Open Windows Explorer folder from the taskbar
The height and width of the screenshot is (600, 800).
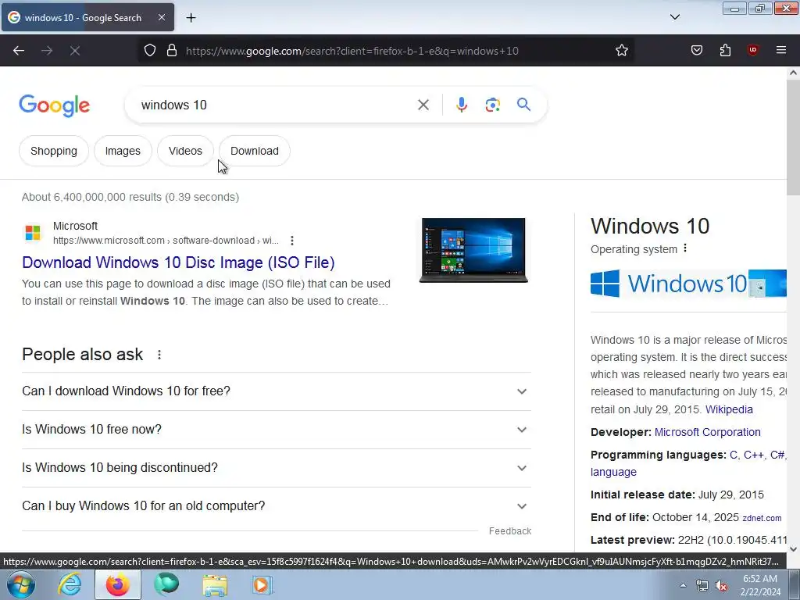click(215, 585)
